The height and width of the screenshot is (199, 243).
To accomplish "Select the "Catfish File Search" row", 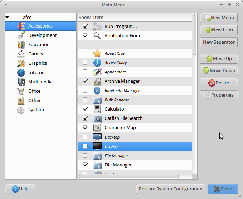I will (x=135, y=118).
